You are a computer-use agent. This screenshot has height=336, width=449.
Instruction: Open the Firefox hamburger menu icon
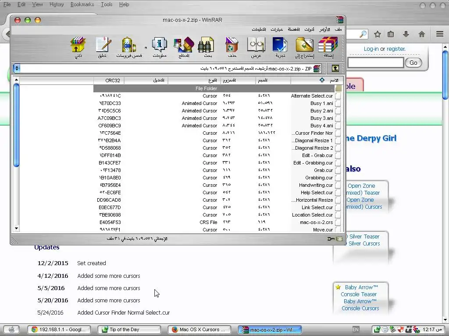pos(440,34)
